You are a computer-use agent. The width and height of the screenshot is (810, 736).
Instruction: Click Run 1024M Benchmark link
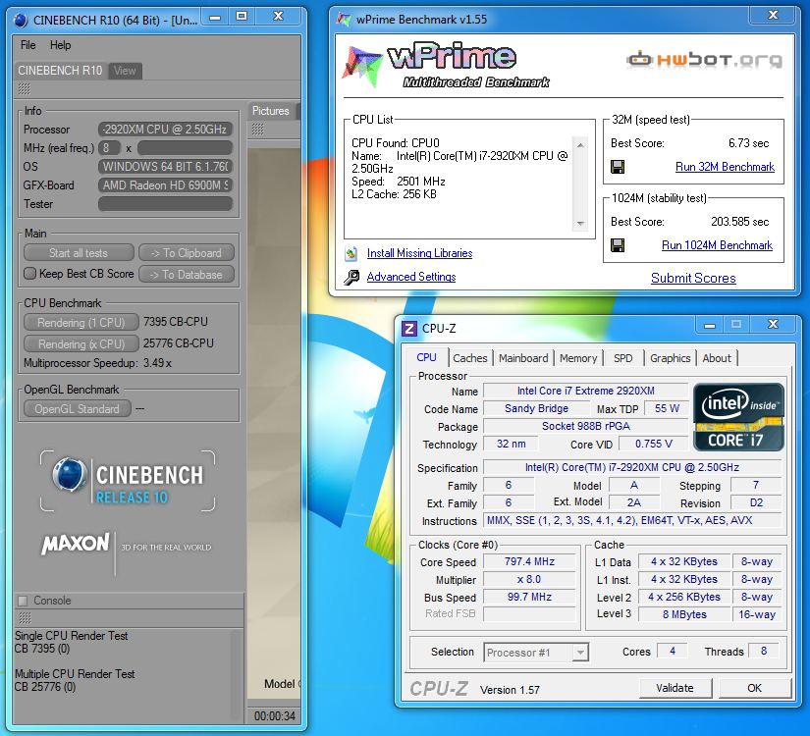(717, 245)
